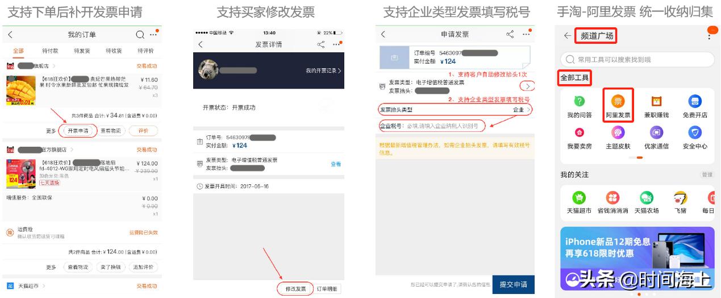Switch to the 待收货 tab
The height and width of the screenshot is (298, 721).
pos(113,51)
